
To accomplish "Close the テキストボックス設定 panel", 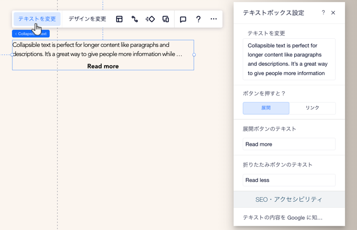I will pos(333,13).
